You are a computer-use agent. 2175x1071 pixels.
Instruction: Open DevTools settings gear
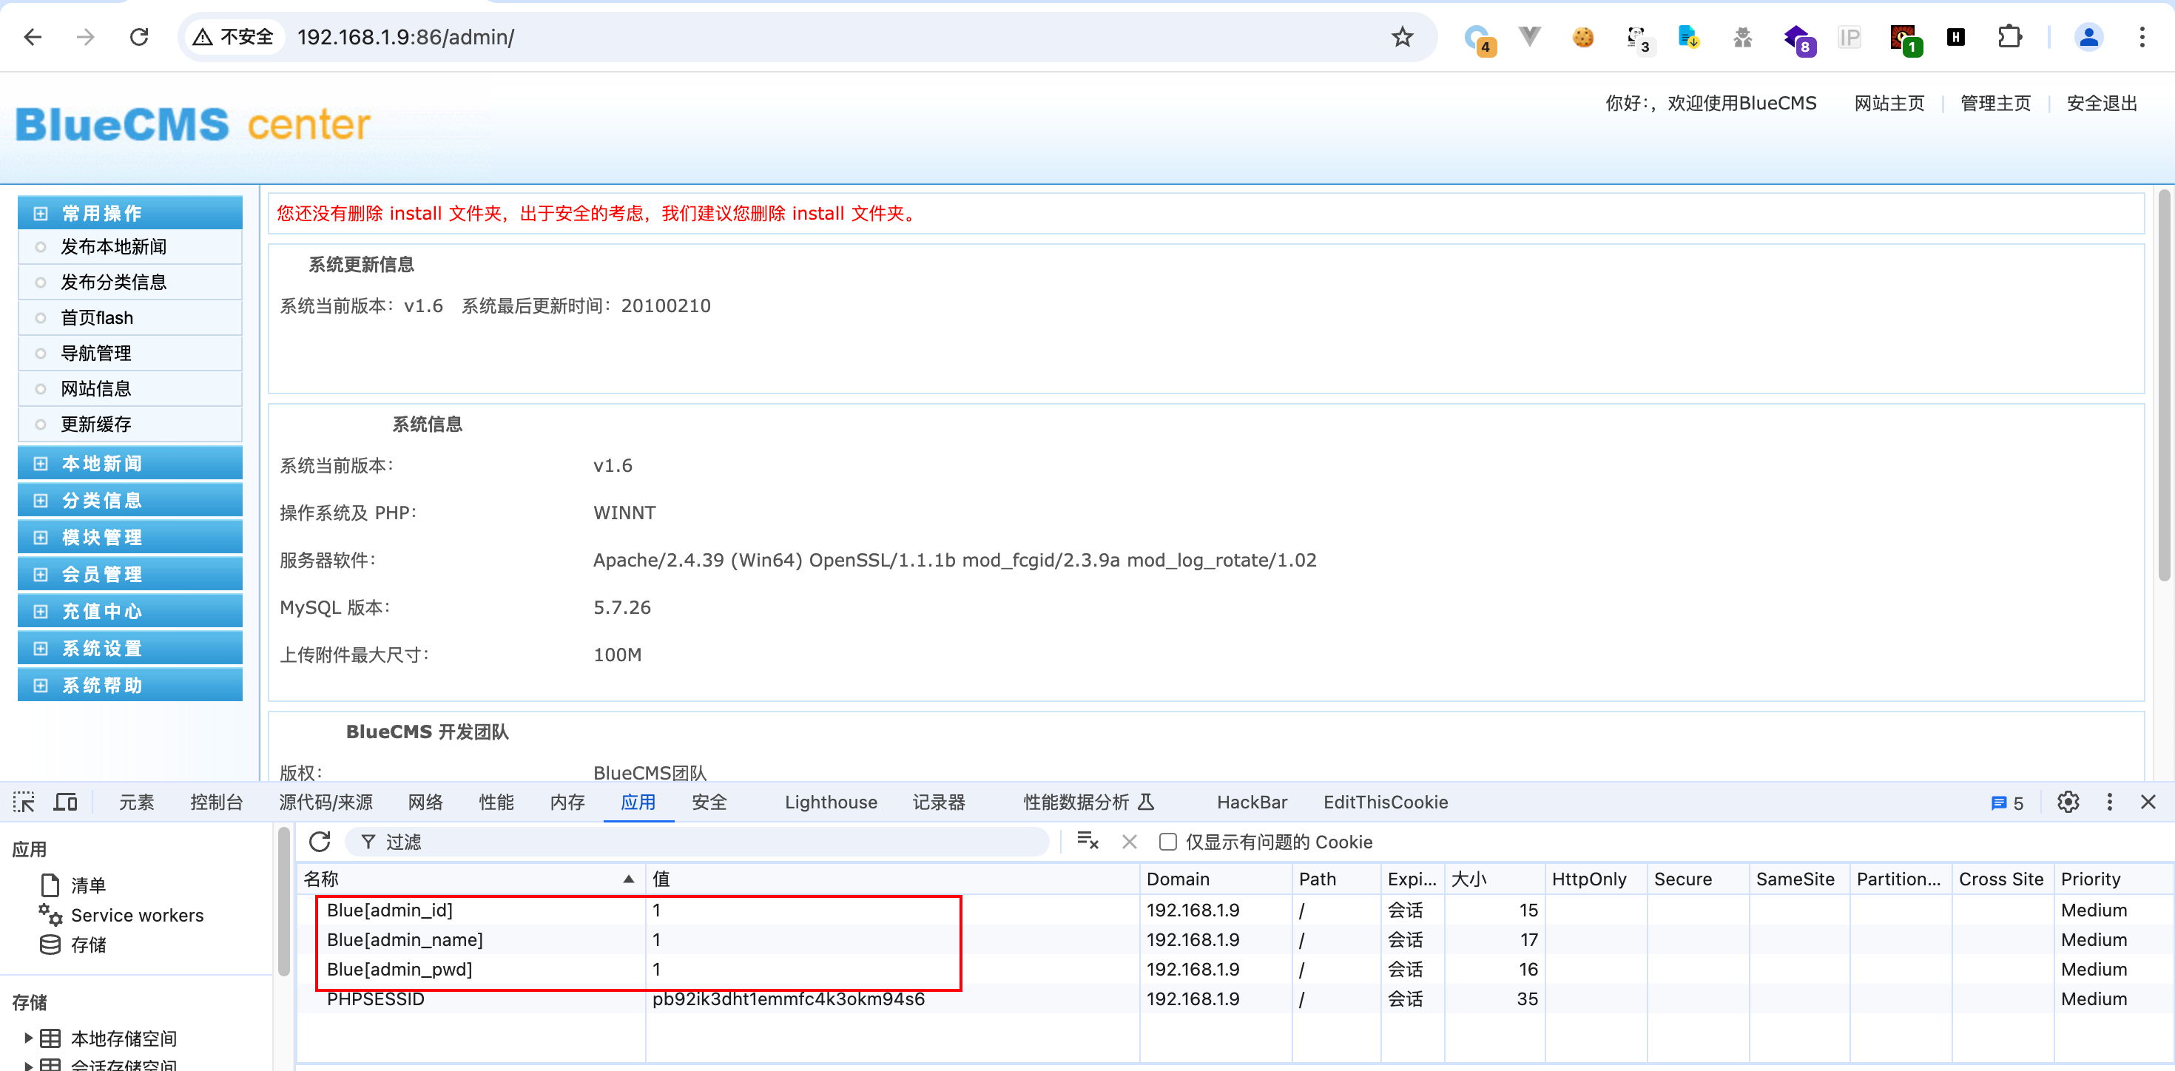pyautogui.click(x=2068, y=802)
